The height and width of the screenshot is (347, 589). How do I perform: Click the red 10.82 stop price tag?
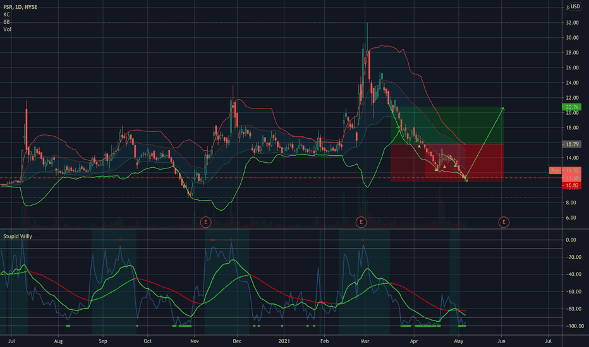[x=571, y=185]
